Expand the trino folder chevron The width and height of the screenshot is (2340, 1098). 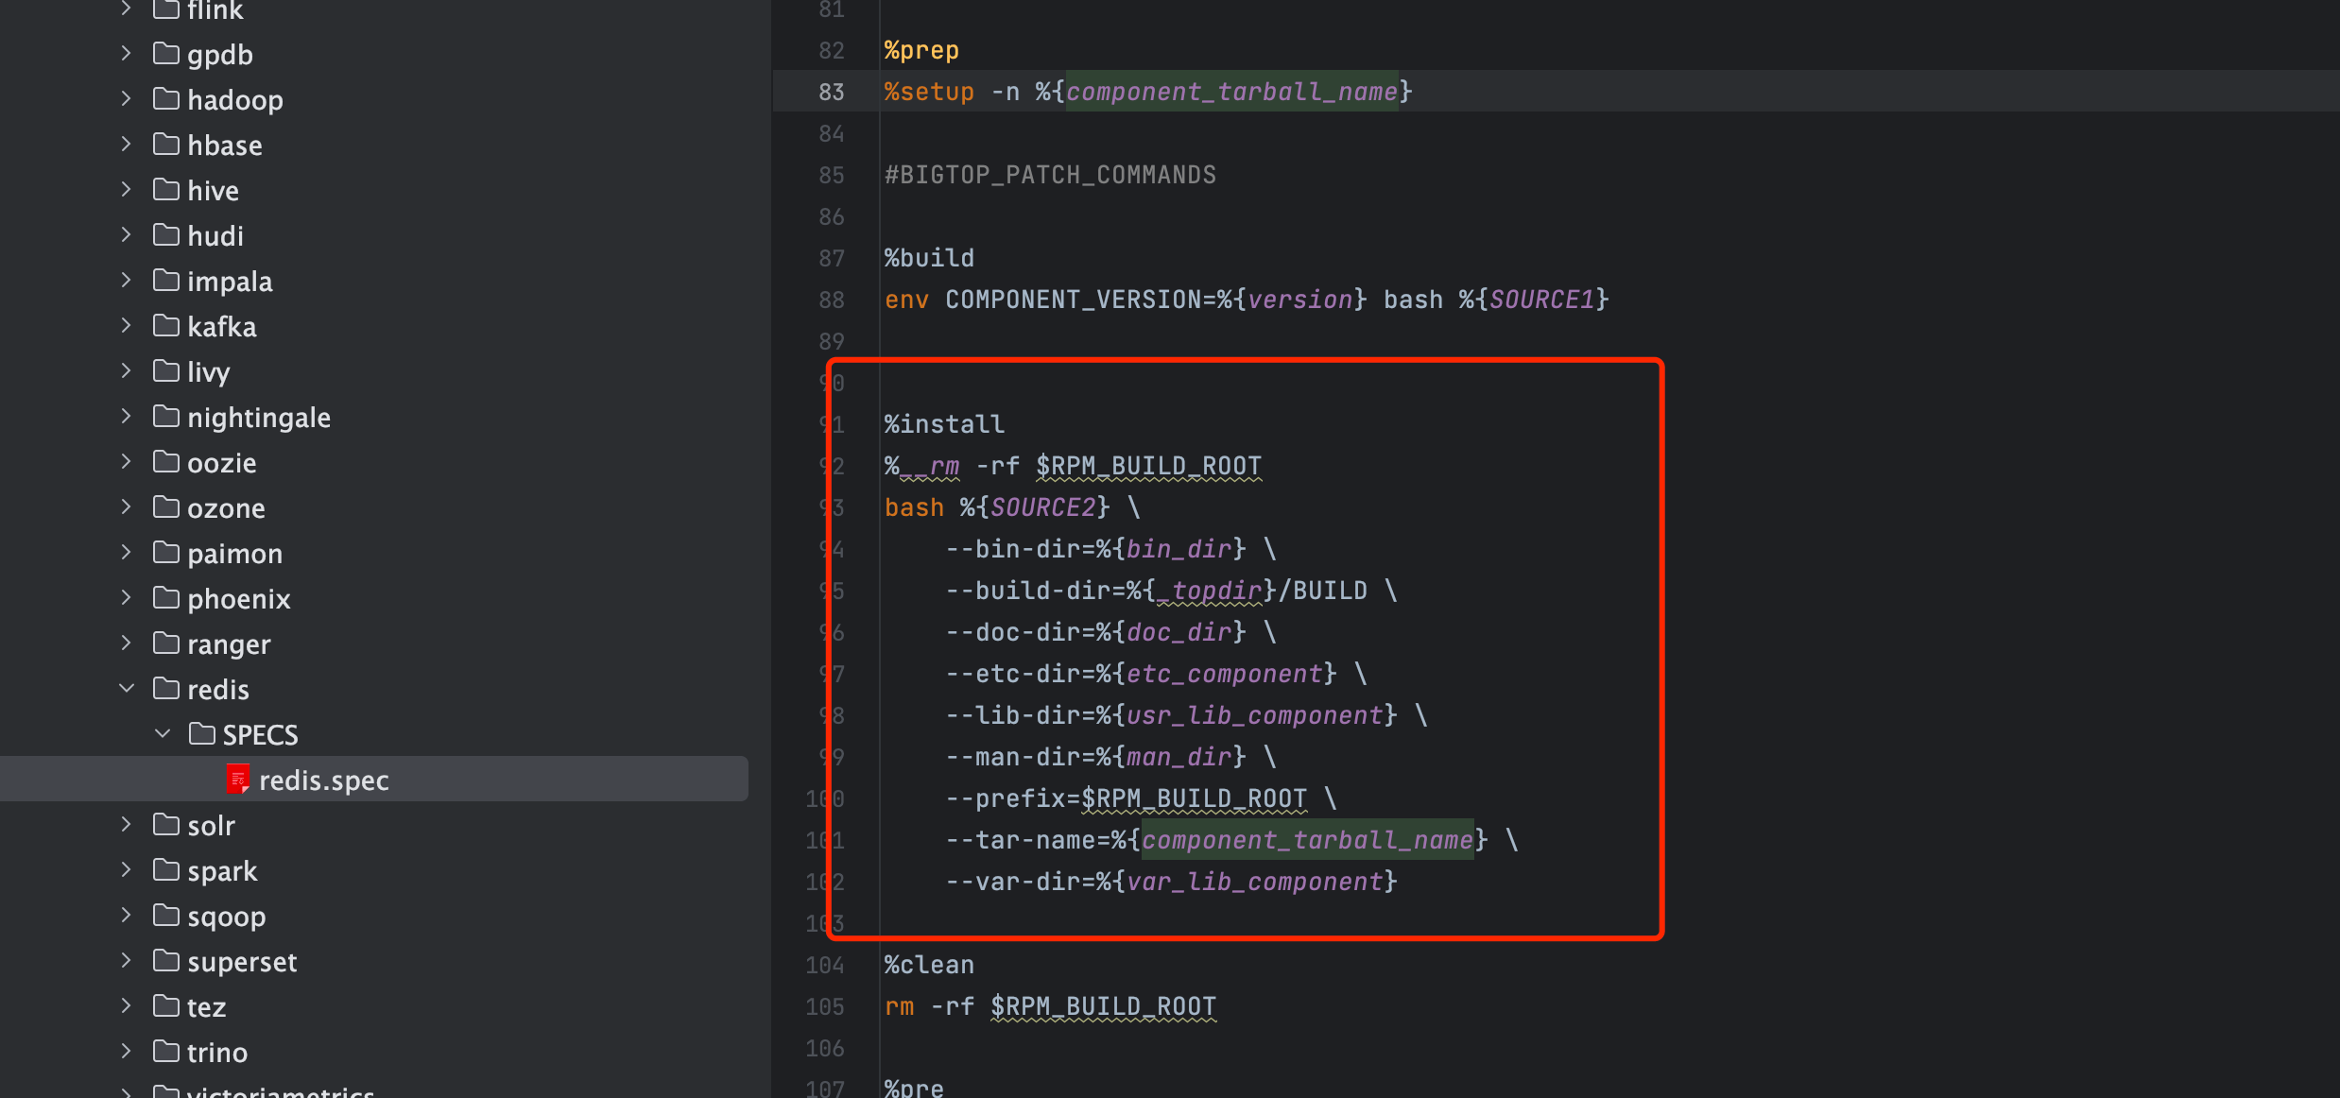(127, 1052)
